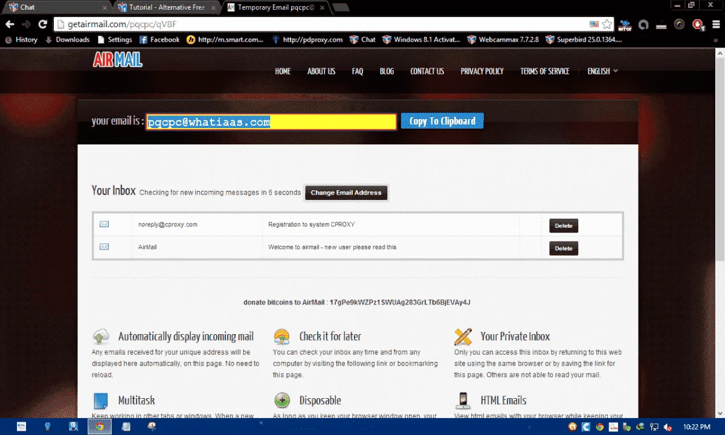Close the Chat tab
This screenshot has height=435, width=725.
pos(105,8)
